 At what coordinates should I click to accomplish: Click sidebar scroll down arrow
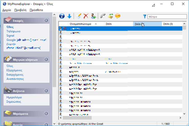(x=54, y=124)
